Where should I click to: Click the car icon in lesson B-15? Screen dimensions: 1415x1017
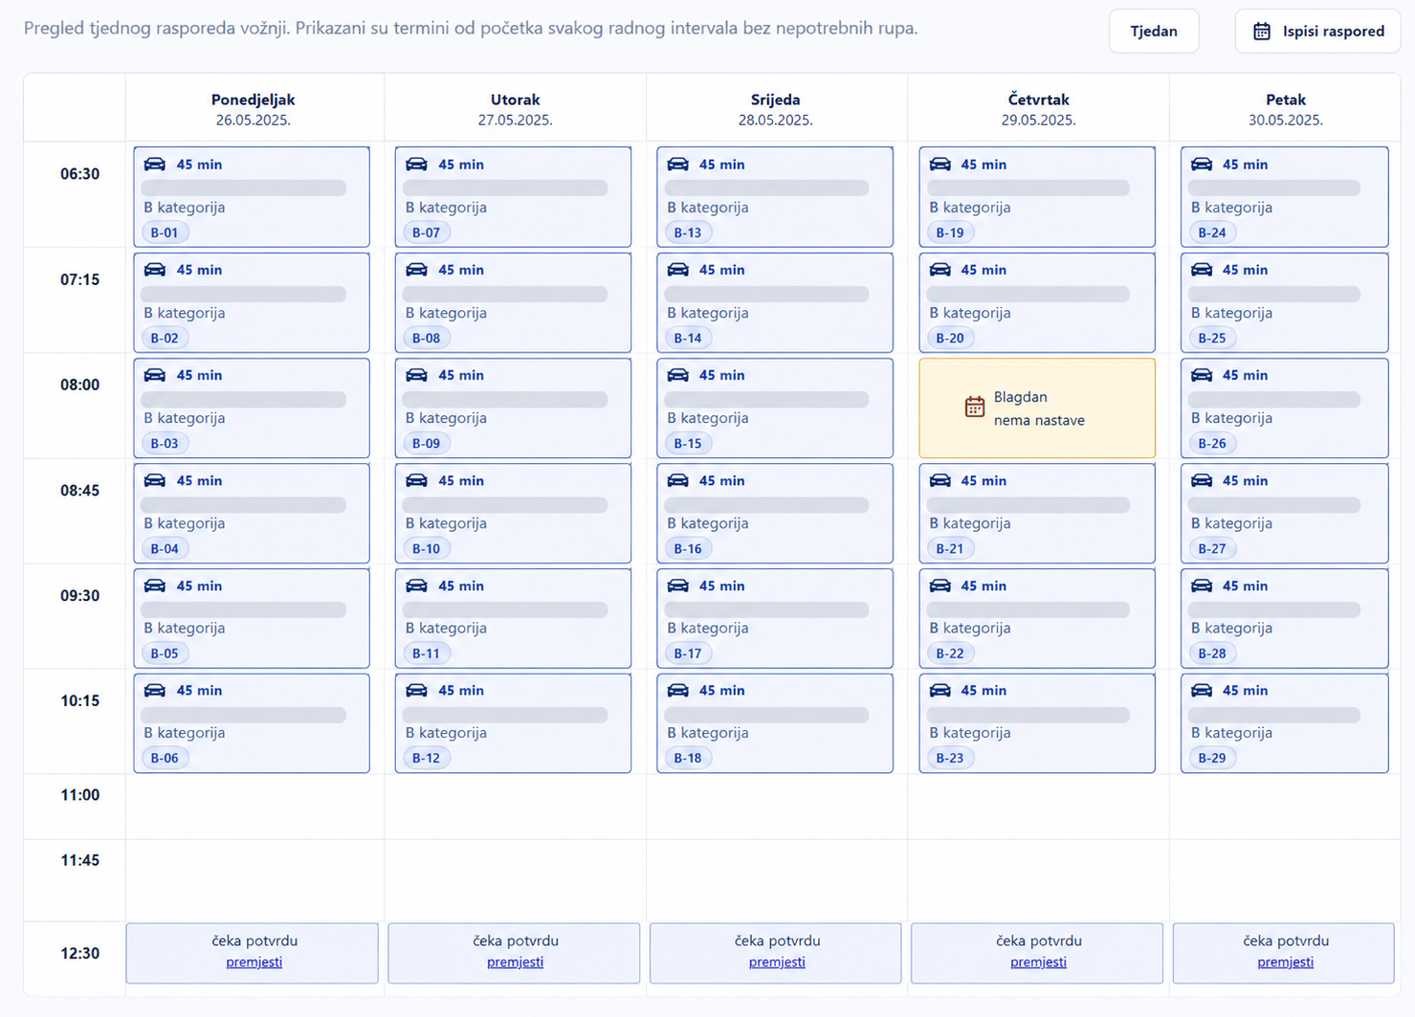pyautogui.click(x=678, y=375)
